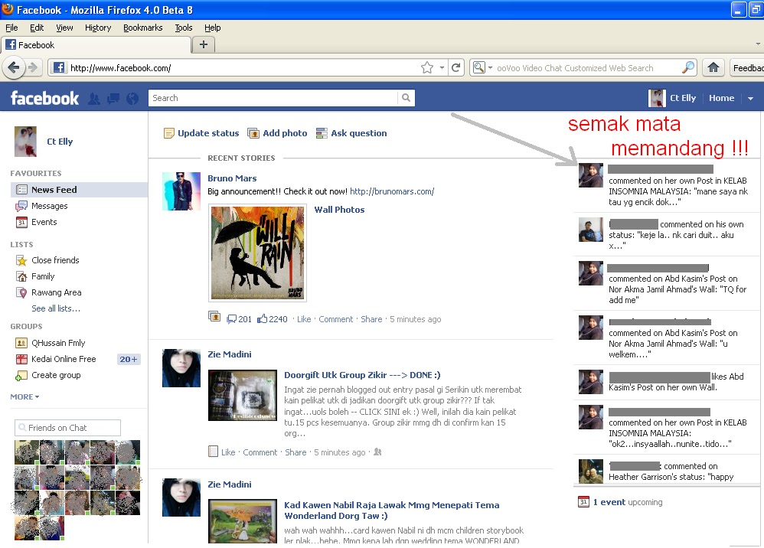Click the Home link in blue bar
This screenshot has height=548, width=764.
pyautogui.click(x=721, y=98)
